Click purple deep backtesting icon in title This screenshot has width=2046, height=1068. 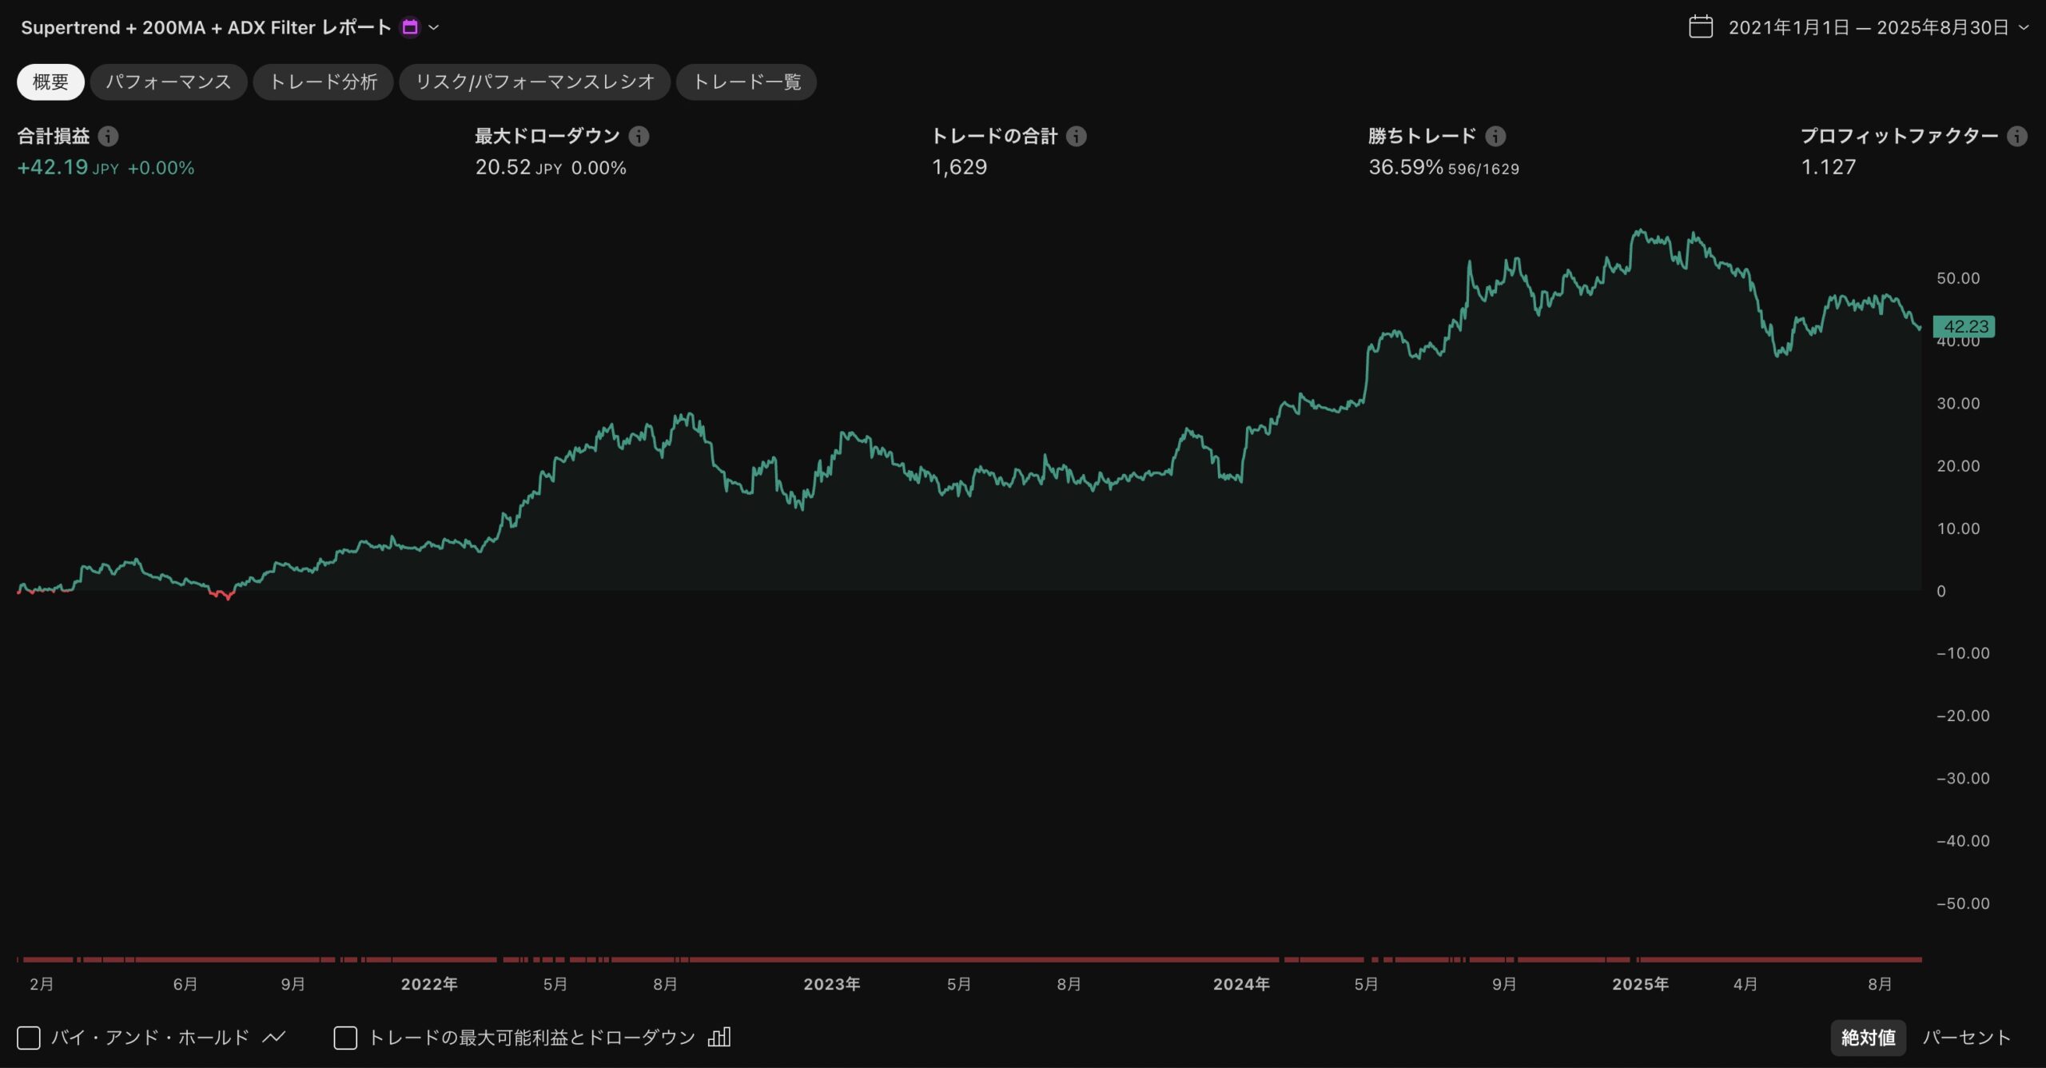coord(410,27)
